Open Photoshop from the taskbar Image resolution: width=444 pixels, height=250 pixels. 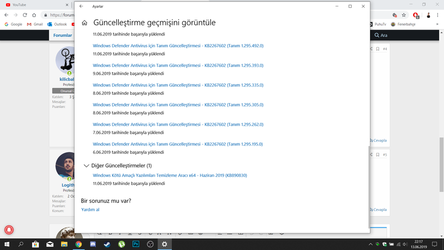(136, 244)
